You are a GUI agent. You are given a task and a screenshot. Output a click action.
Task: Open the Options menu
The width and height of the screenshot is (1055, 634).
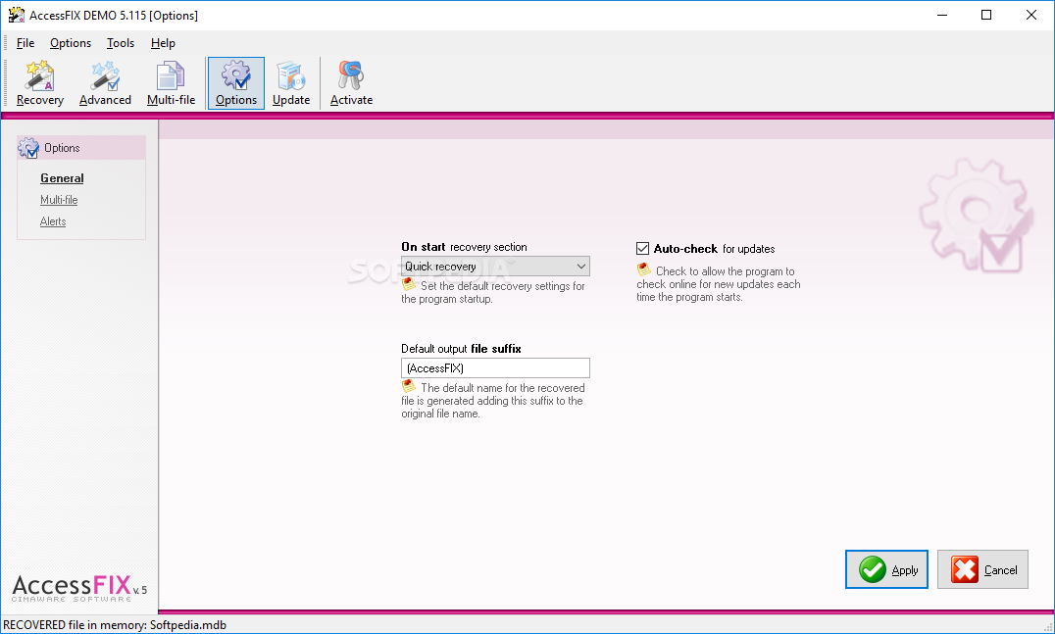pyautogui.click(x=71, y=43)
